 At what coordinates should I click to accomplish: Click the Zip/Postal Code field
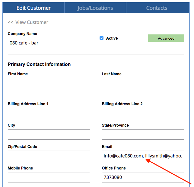[49, 156]
